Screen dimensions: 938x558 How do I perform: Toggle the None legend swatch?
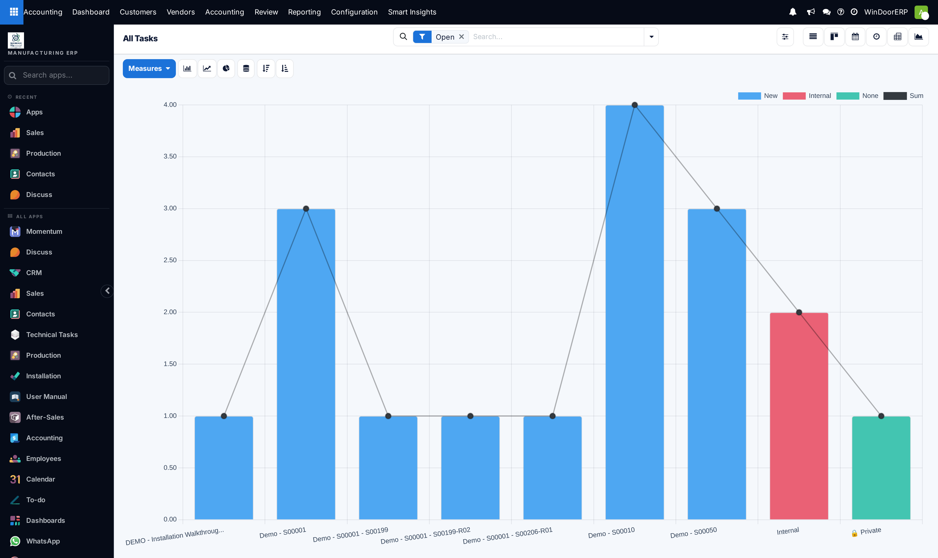point(848,96)
